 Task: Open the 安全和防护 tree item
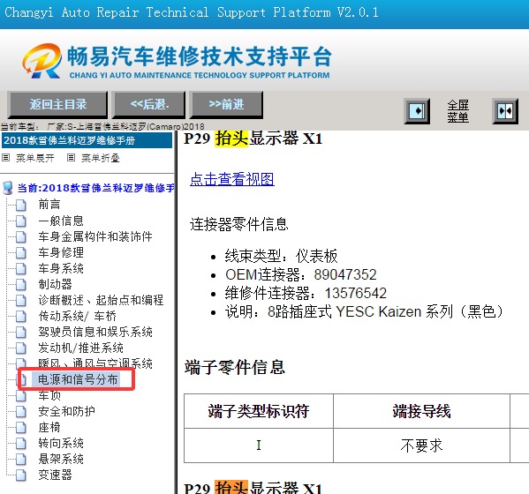coord(66,411)
